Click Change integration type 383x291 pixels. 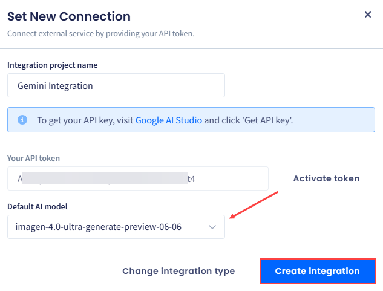click(x=178, y=271)
